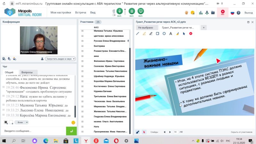The image size is (256, 144).
Task: Select the eraser brush tool
Action: [178, 34]
